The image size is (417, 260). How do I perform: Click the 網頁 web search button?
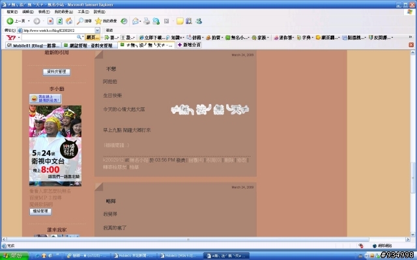(x=93, y=38)
